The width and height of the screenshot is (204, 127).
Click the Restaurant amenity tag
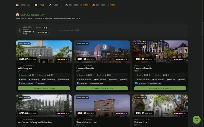tap(41, 83)
